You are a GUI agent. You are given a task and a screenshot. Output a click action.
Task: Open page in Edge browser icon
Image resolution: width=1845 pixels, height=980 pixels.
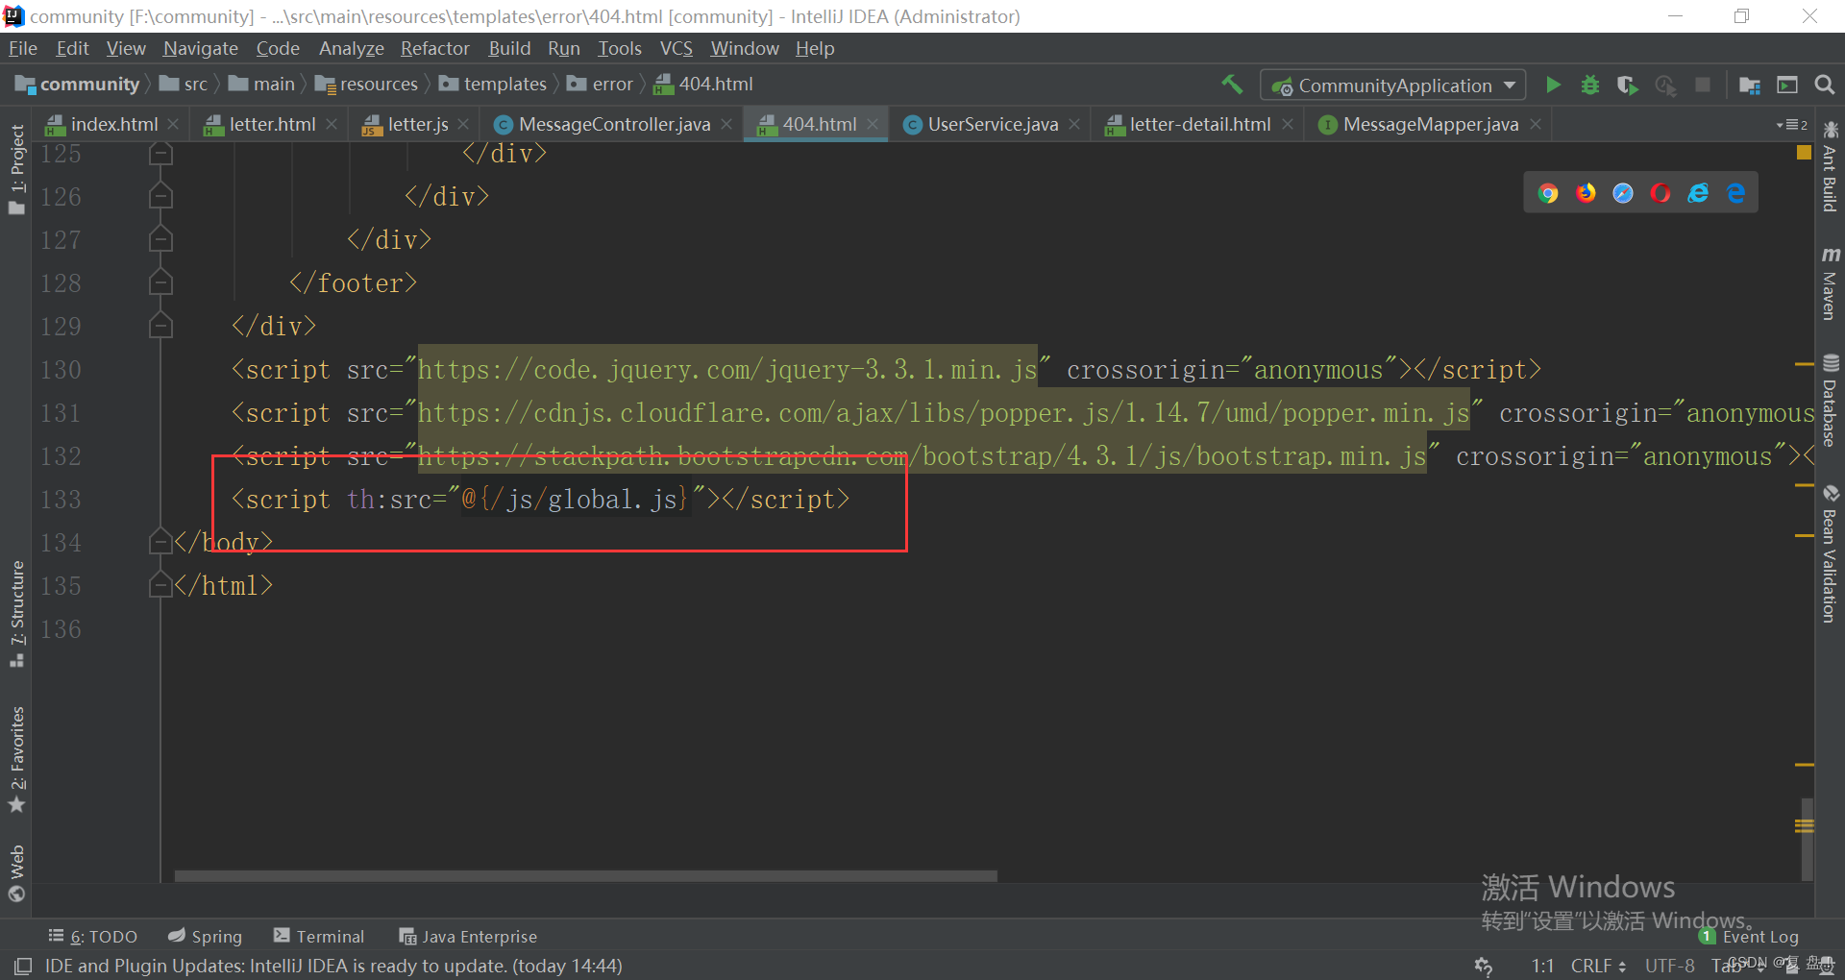[x=1735, y=193]
